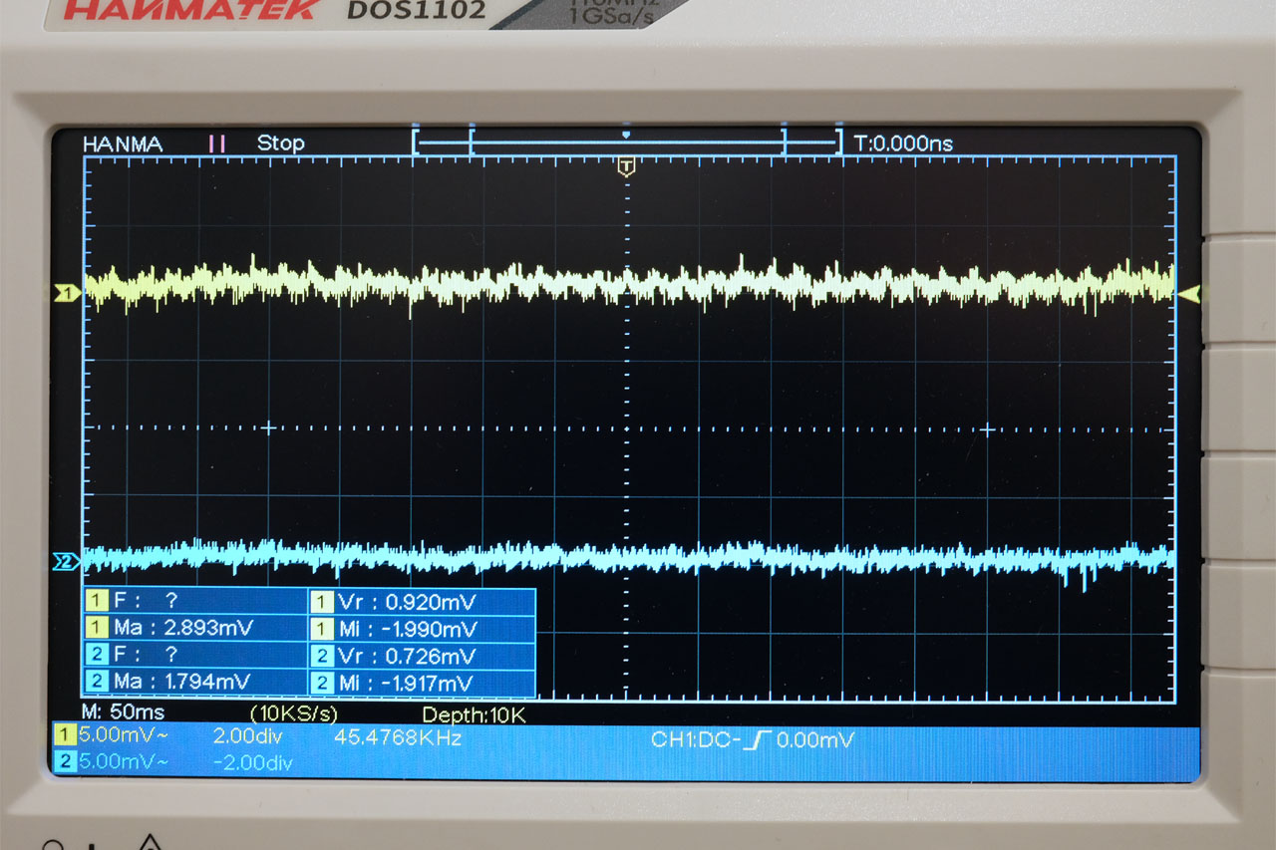Image resolution: width=1276 pixels, height=850 pixels.
Task: Click the HANMA label on the screen
Action: click(x=123, y=143)
